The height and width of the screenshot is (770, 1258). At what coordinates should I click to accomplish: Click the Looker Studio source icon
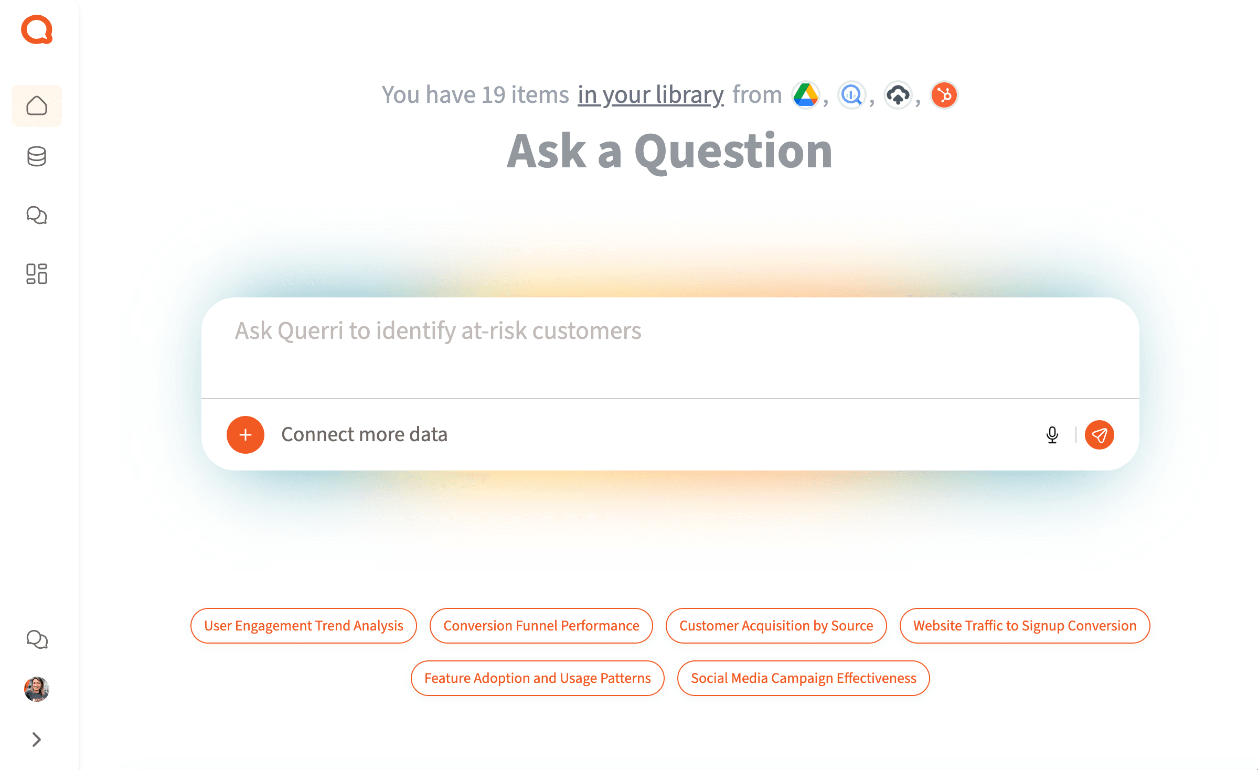(x=851, y=95)
